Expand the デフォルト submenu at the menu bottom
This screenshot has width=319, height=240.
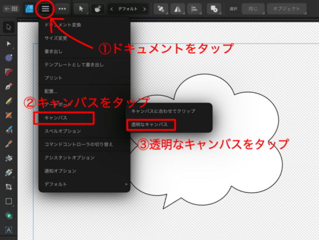(x=84, y=184)
